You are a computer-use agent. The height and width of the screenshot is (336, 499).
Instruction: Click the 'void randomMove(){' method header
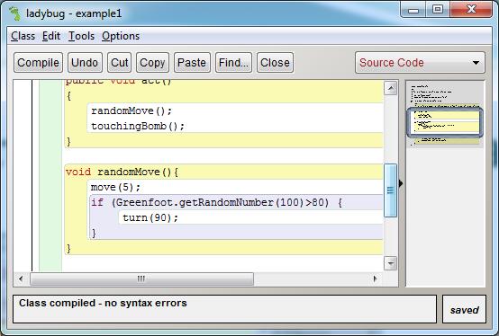point(122,172)
